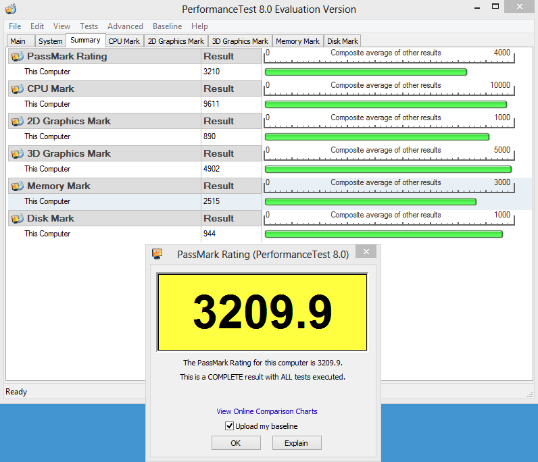Click the 4902 3D Graphics result value
Image resolution: width=538 pixels, height=462 pixels.
[x=212, y=169]
